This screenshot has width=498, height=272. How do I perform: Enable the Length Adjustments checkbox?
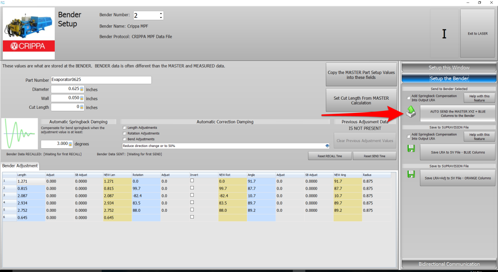[124, 127]
